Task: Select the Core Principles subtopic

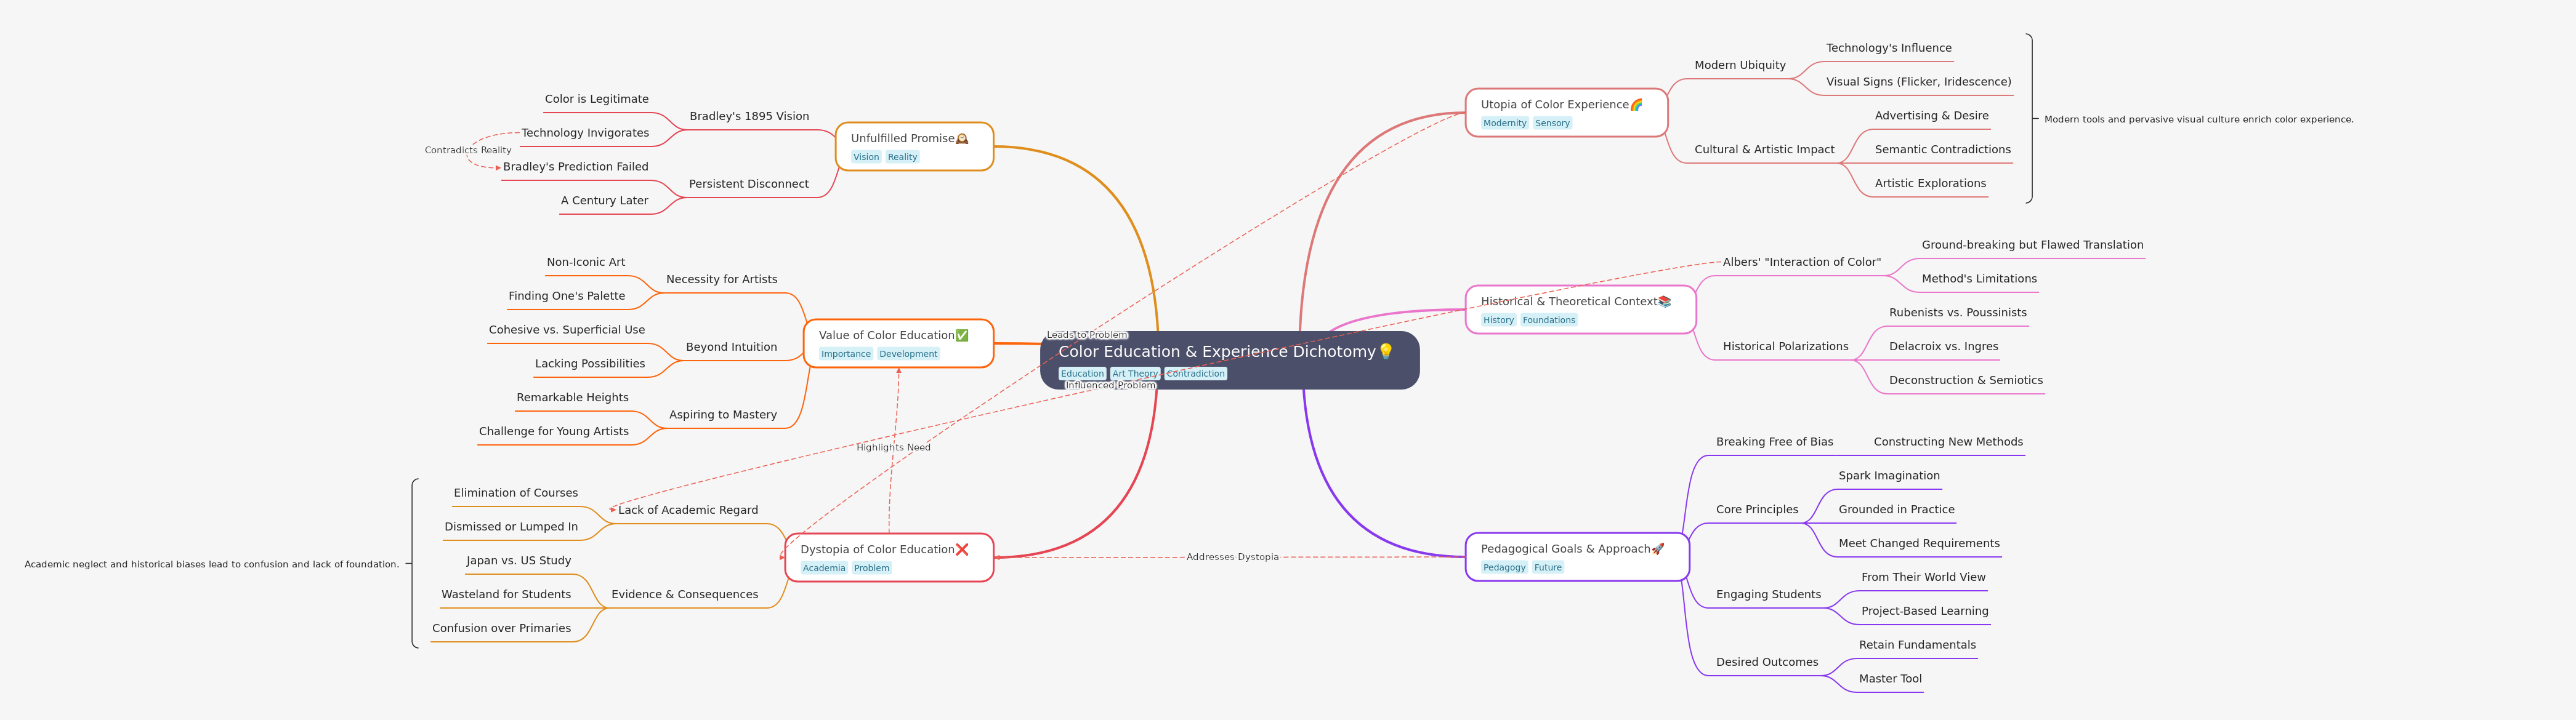Action: click(1756, 510)
